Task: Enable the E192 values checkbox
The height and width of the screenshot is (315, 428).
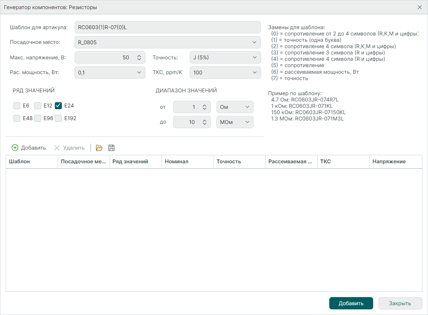Action: [x=58, y=118]
